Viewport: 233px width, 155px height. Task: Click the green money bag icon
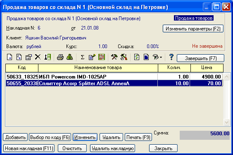tap(69, 57)
